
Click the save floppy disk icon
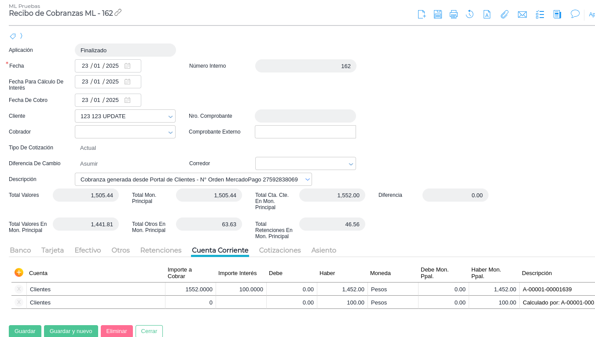pyautogui.click(x=437, y=14)
